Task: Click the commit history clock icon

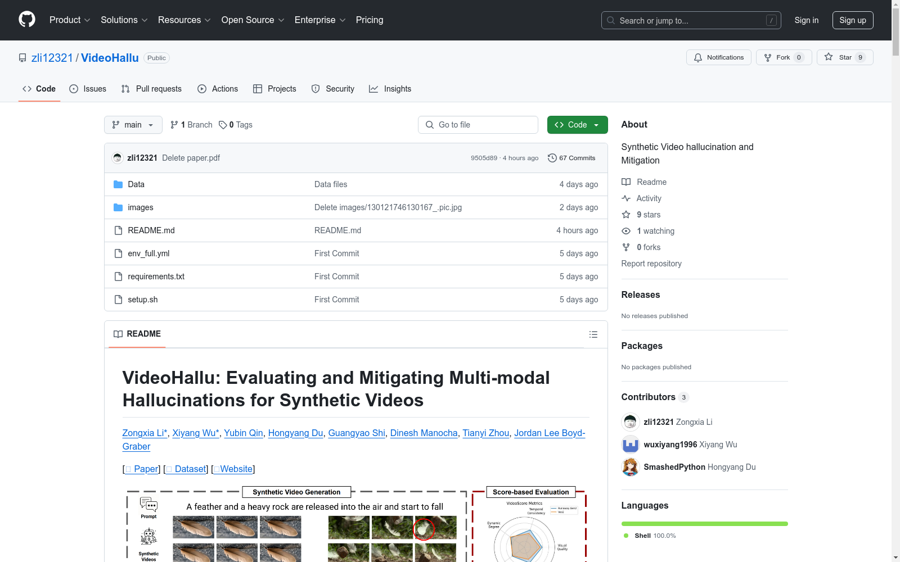Action: pyautogui.click(x=552, y=158)
